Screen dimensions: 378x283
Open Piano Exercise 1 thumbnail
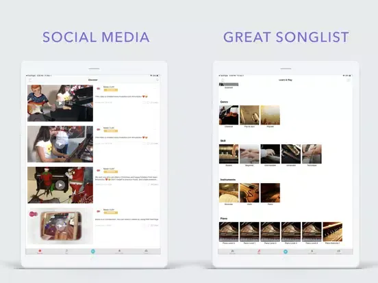(332, 232)
